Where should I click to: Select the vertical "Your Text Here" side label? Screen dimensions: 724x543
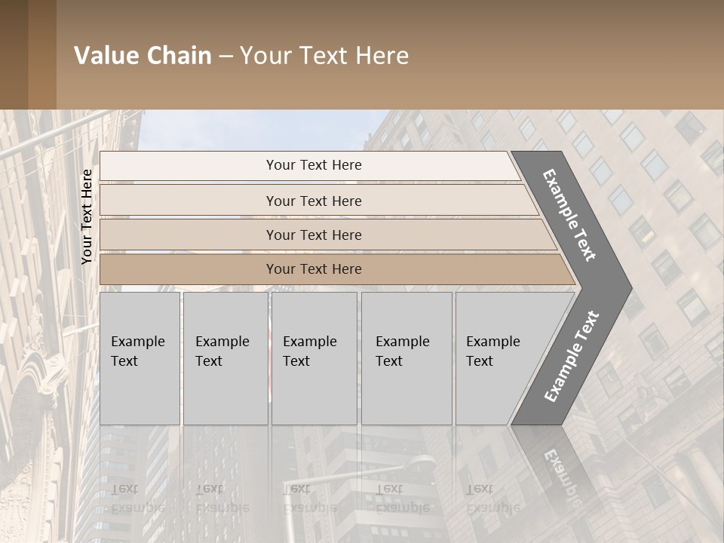pos(87,216)
